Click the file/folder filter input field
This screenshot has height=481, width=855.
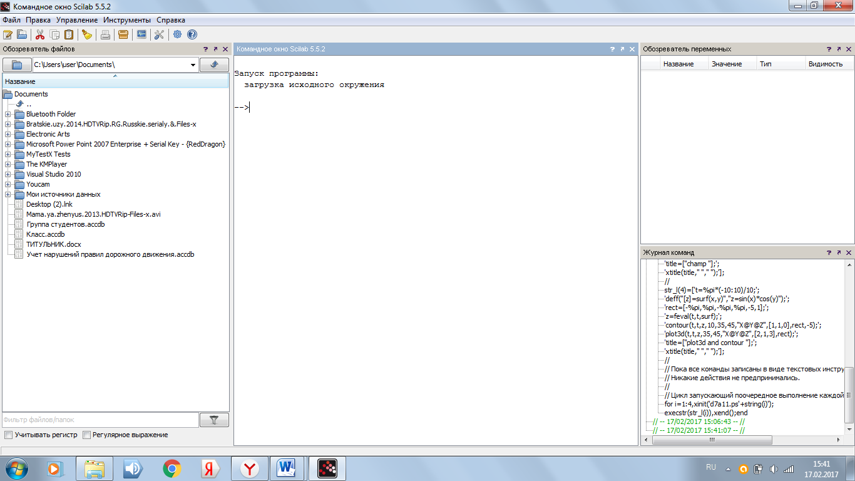coord(100,420)
